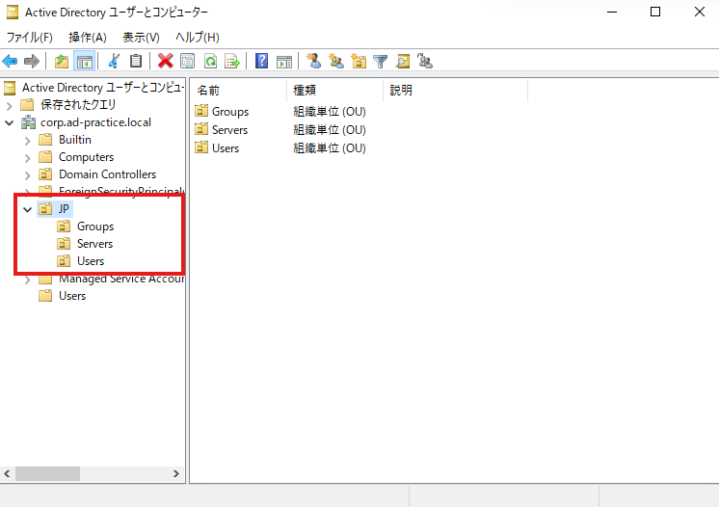The height and width of the screenshot is (507, 719).
Task: Expand the Builtin tree node
Action: (x=28, y=141)
